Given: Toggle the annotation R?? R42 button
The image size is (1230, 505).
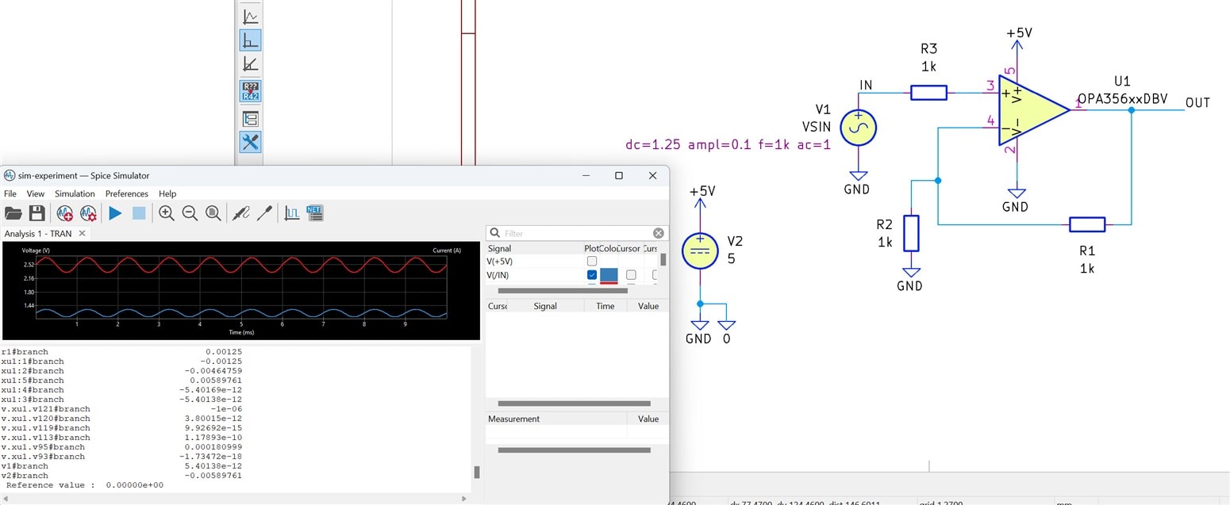Looking at the screenshot, I should tap(250, 91).
